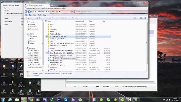Open Explorer help question-mark icon
This screenshot has width=181, height=102.
click(x=145, y=18)
